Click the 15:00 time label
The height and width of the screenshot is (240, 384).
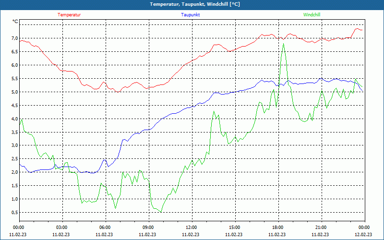pos(235,228)
